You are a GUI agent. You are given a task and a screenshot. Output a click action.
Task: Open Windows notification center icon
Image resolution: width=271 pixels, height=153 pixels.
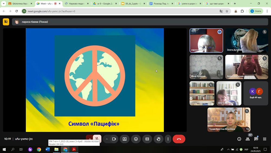tap(265, 149)
